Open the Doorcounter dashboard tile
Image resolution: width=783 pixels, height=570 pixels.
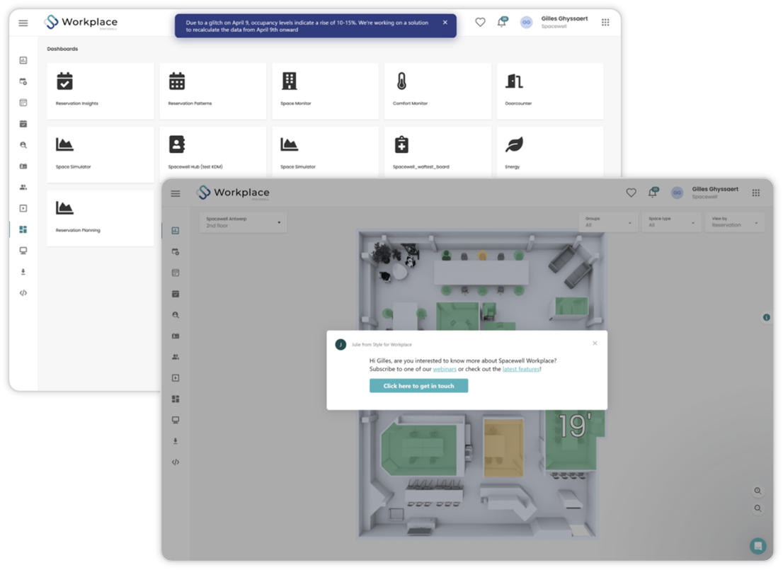pos(550,91)
